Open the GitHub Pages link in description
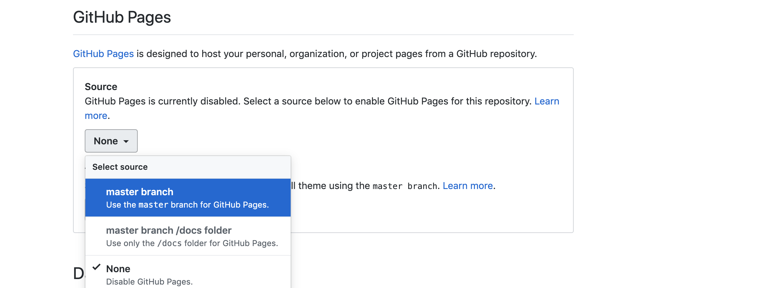Screen dimensions: 759x288 [x=103, y=54]
